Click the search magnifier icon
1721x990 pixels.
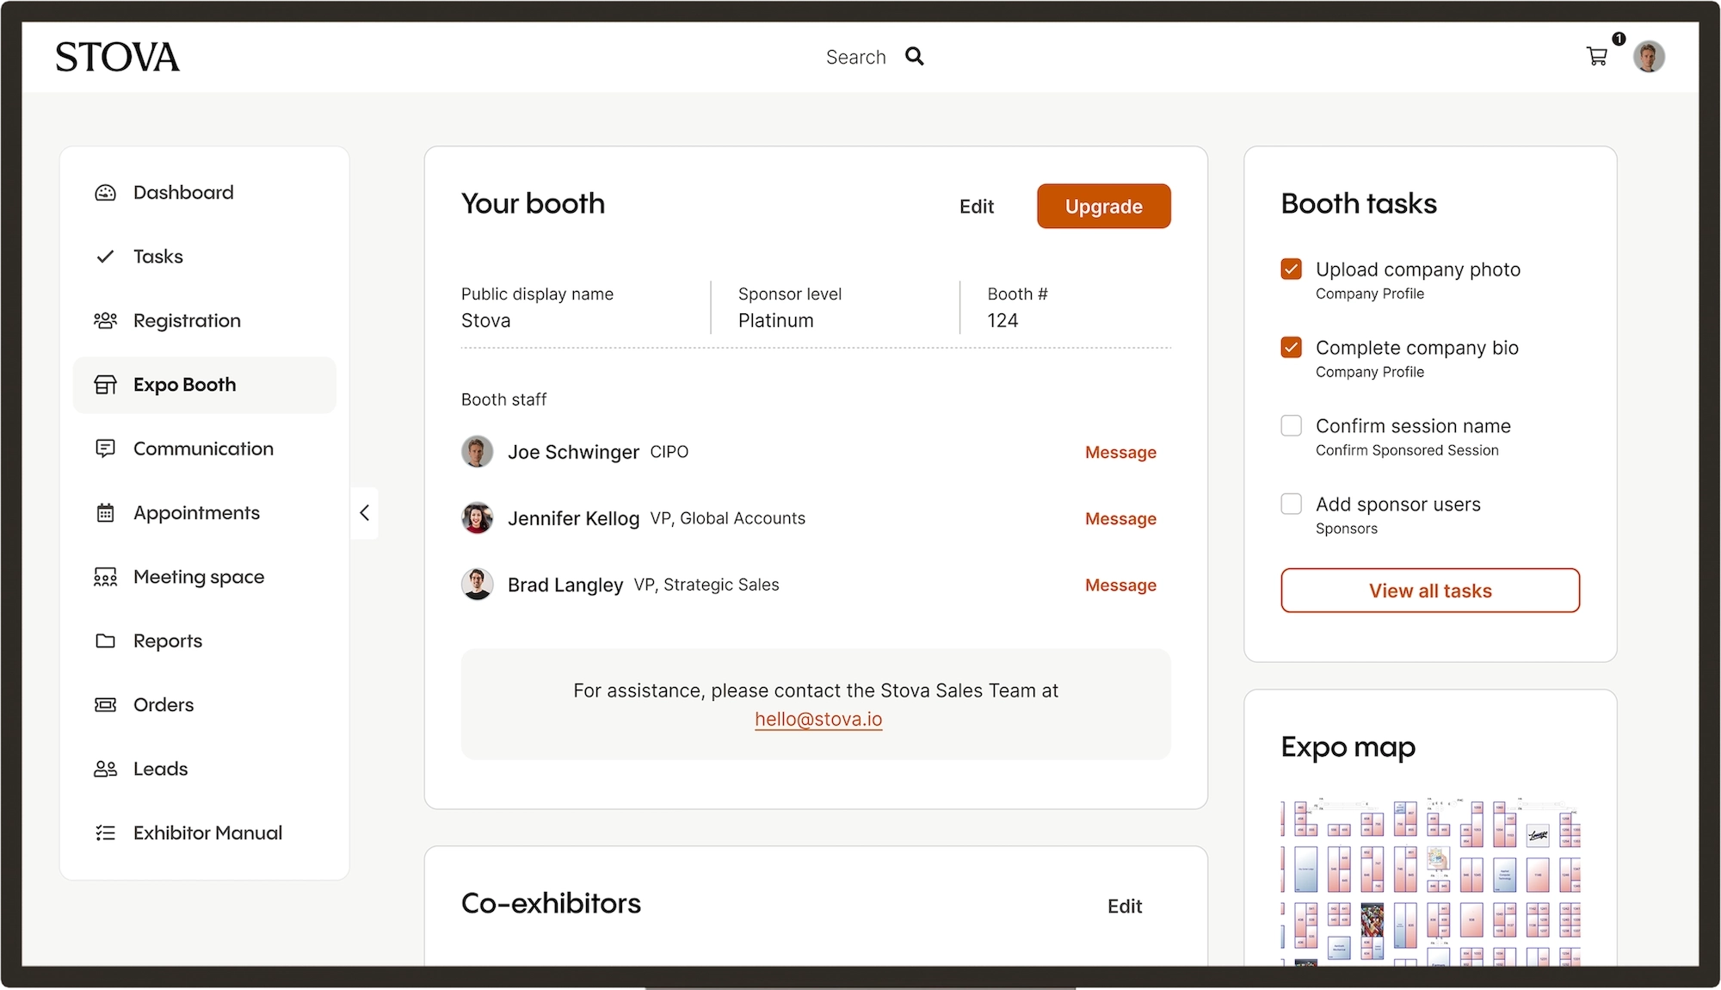(914, 57)
